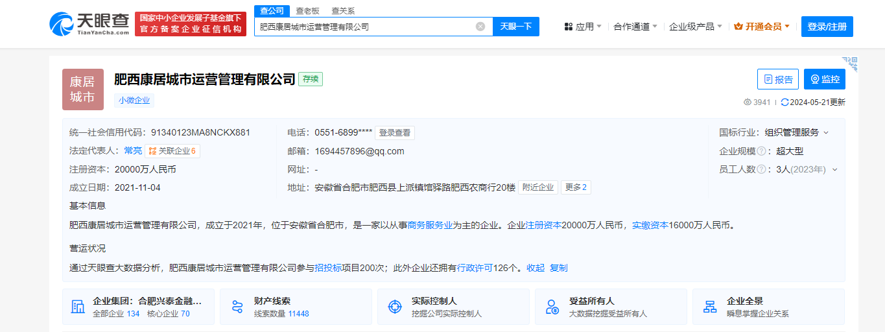Open the 企业全景 card title
The height and width of the screenshot is (332, 885).
[x=745, y=301]
